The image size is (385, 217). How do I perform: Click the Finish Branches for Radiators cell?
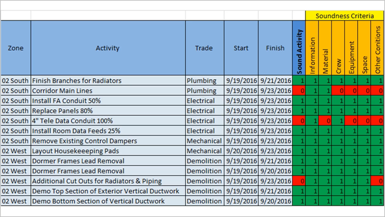pos(107,80)
